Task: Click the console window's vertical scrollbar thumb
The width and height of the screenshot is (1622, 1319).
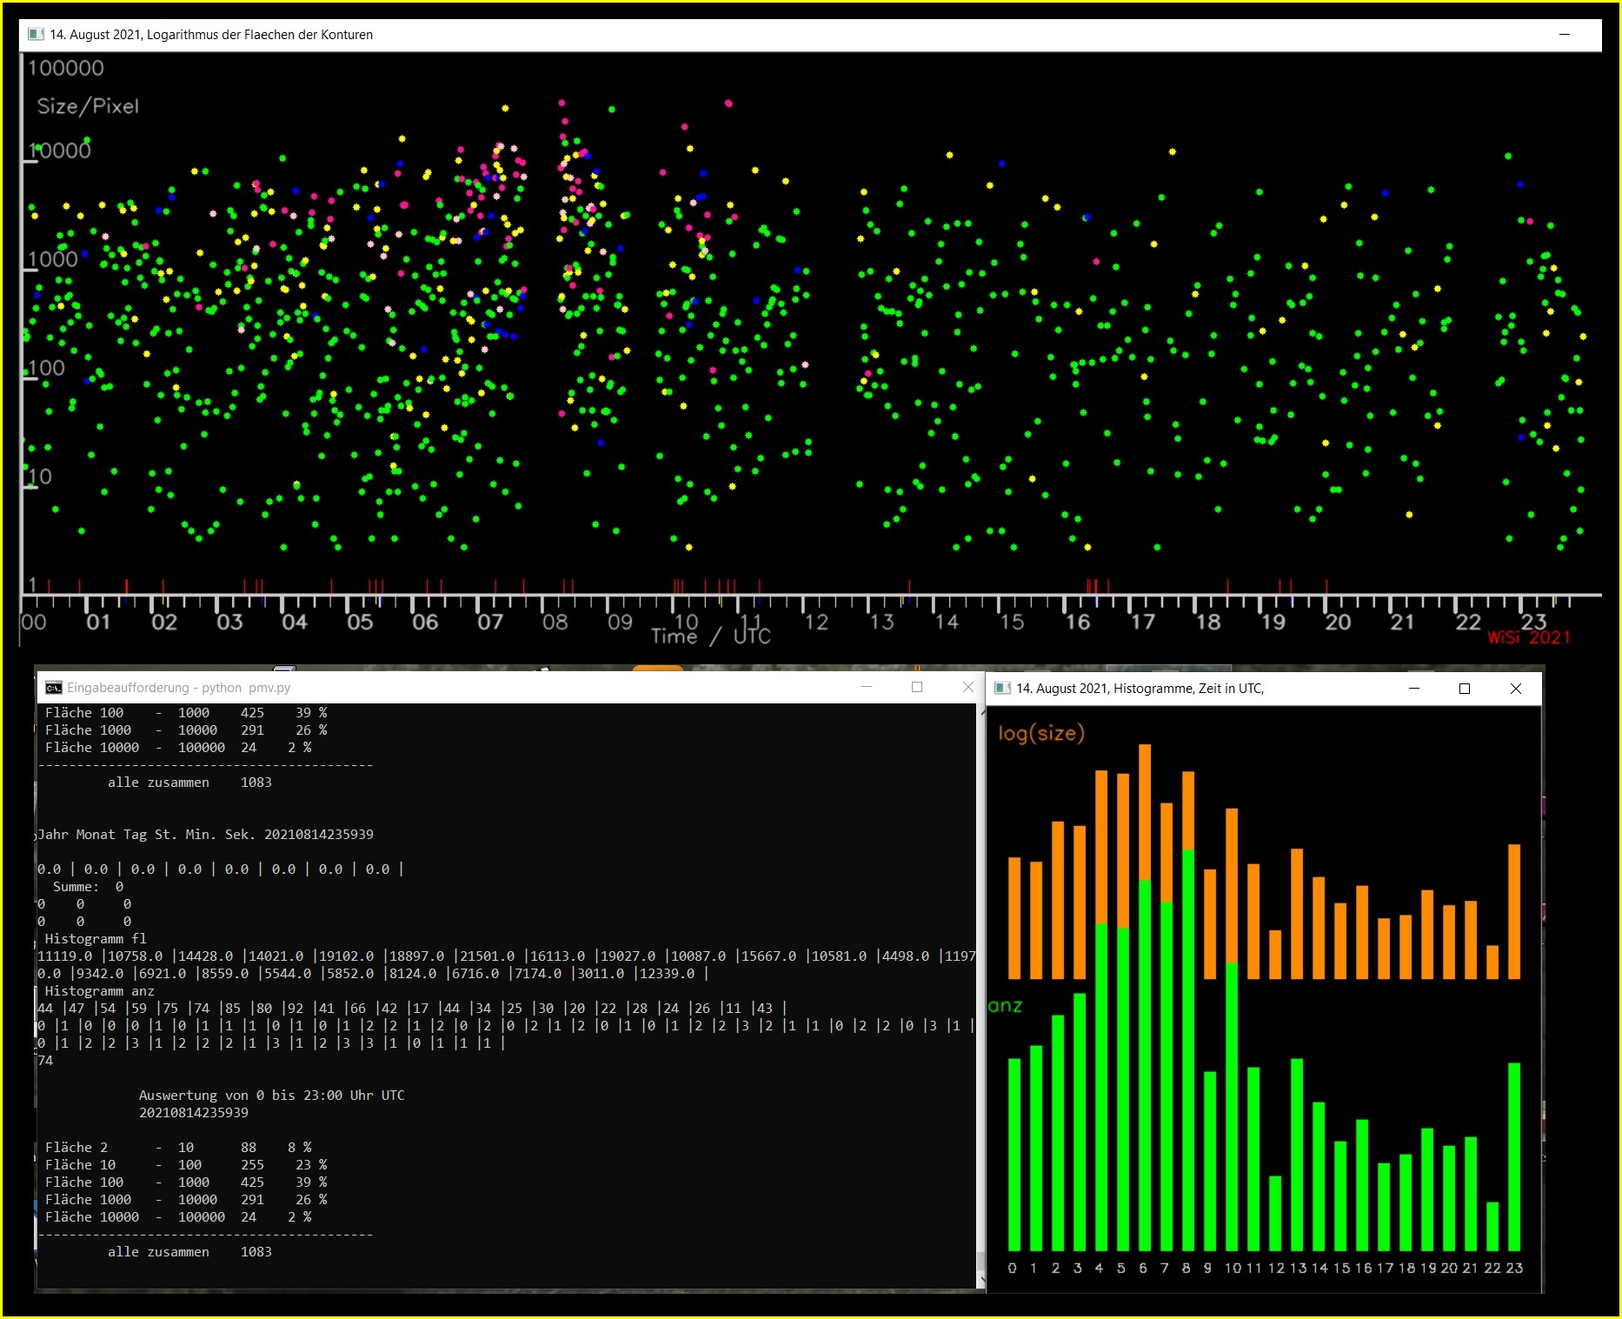Action: pos(981,1262)
